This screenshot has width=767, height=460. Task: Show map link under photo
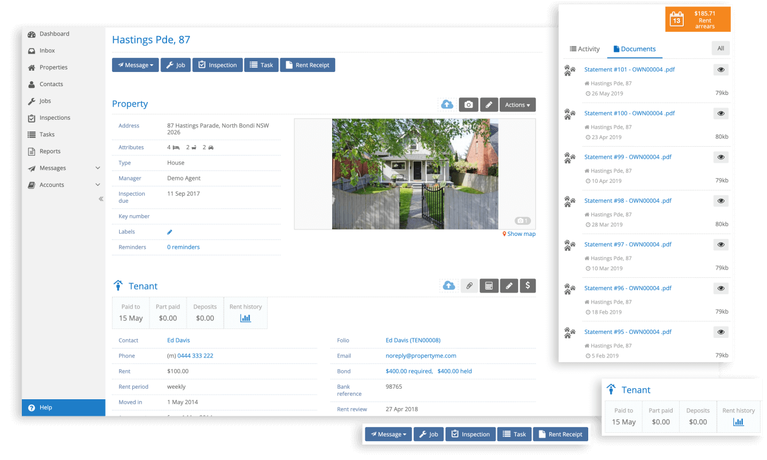click(519, 234)
